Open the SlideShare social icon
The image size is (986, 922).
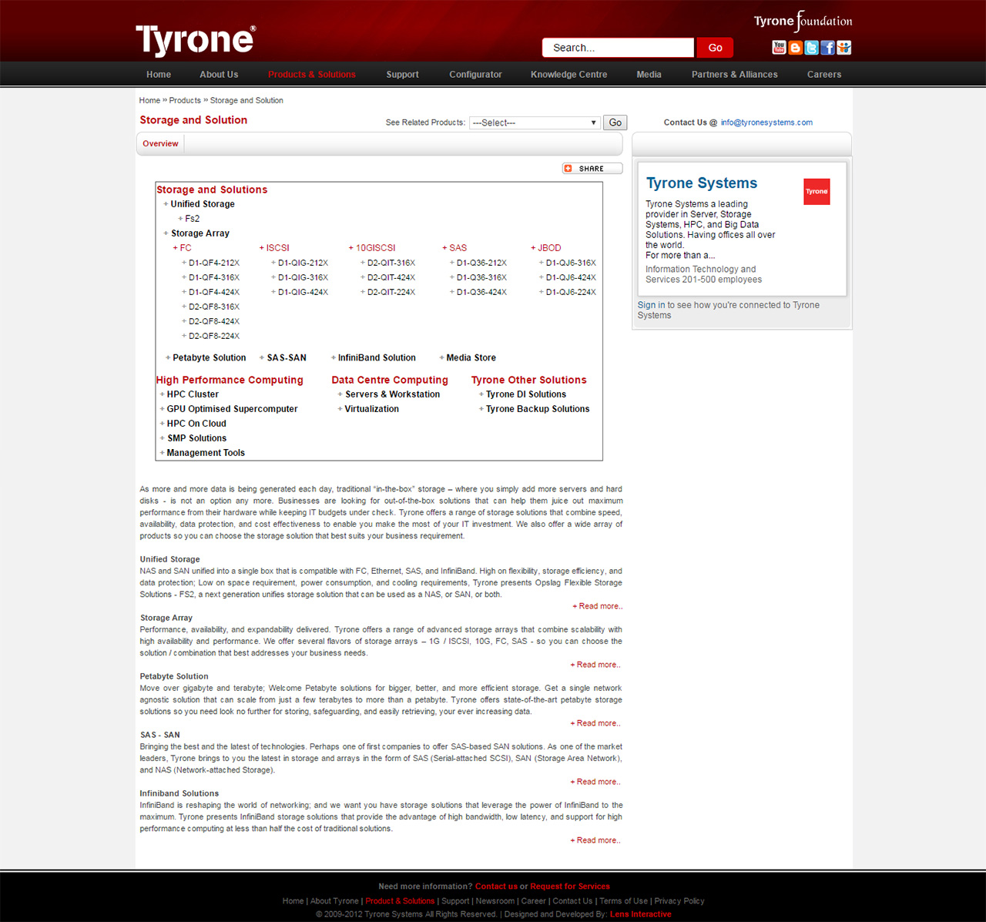coord(844,48)
